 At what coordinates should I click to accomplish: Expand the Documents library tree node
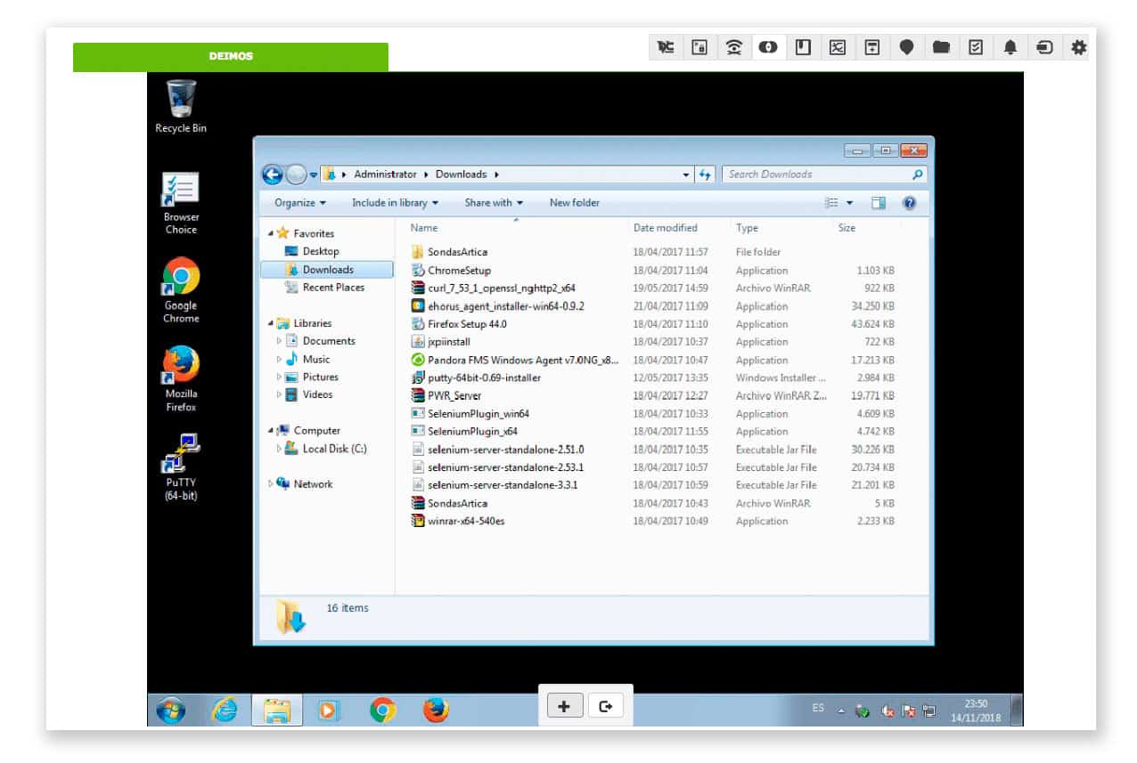coord(279,341)
